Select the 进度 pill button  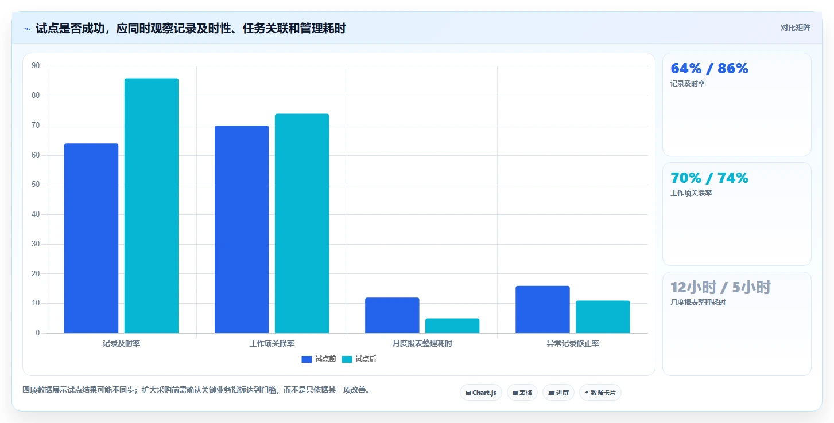click(558, 393)
